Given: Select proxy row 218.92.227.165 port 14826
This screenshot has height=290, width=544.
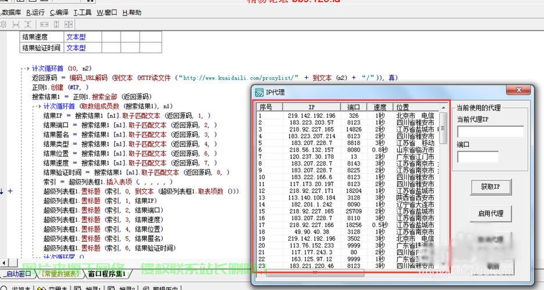Looking at the screenshot, I should point(348,129).
